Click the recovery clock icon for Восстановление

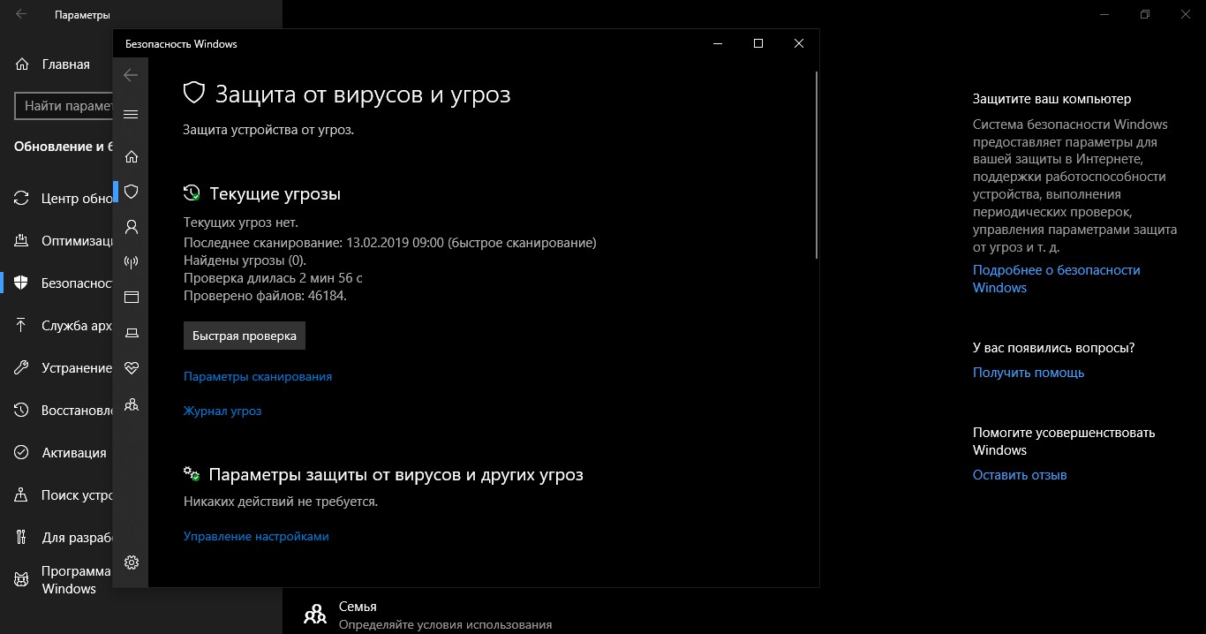22,411
